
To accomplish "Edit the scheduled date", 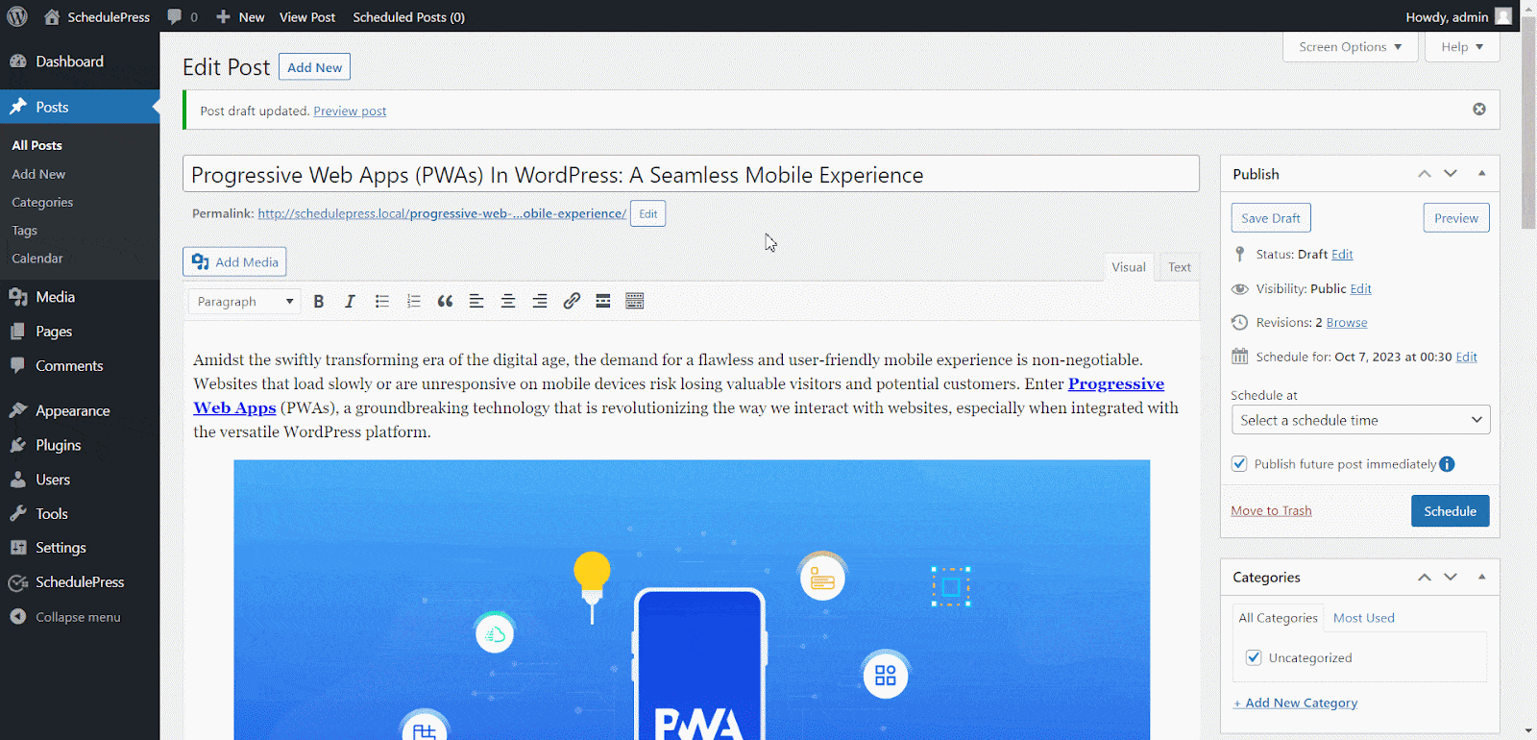I will [x=1466, y=357].
